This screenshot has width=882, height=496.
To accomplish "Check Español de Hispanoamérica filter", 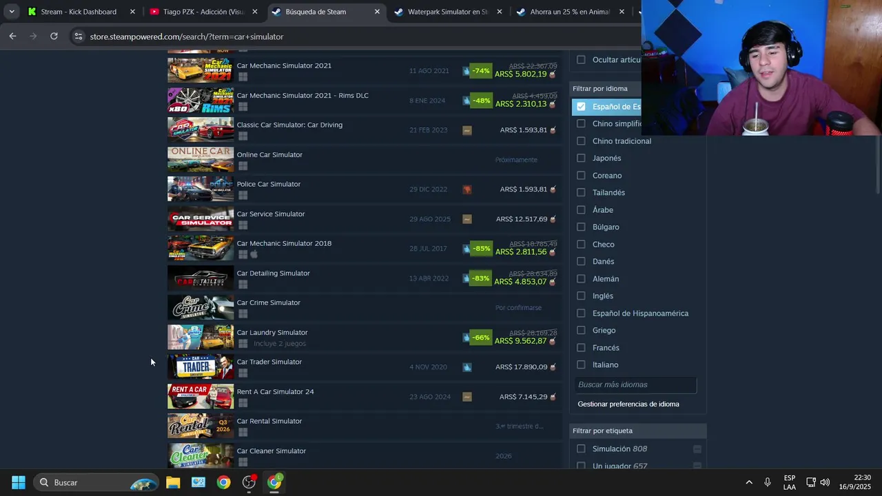I will tap(581, 313).
